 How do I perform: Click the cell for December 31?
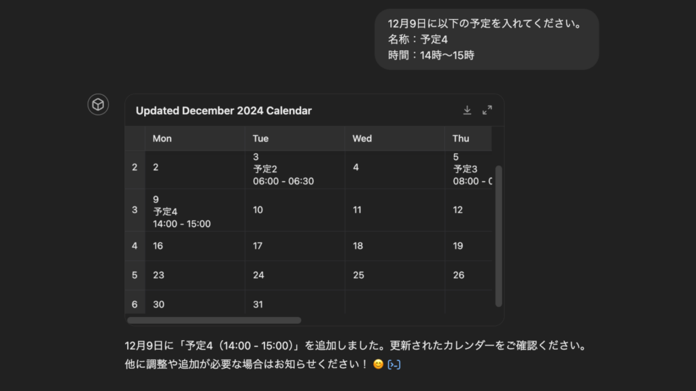pos(294,305)
